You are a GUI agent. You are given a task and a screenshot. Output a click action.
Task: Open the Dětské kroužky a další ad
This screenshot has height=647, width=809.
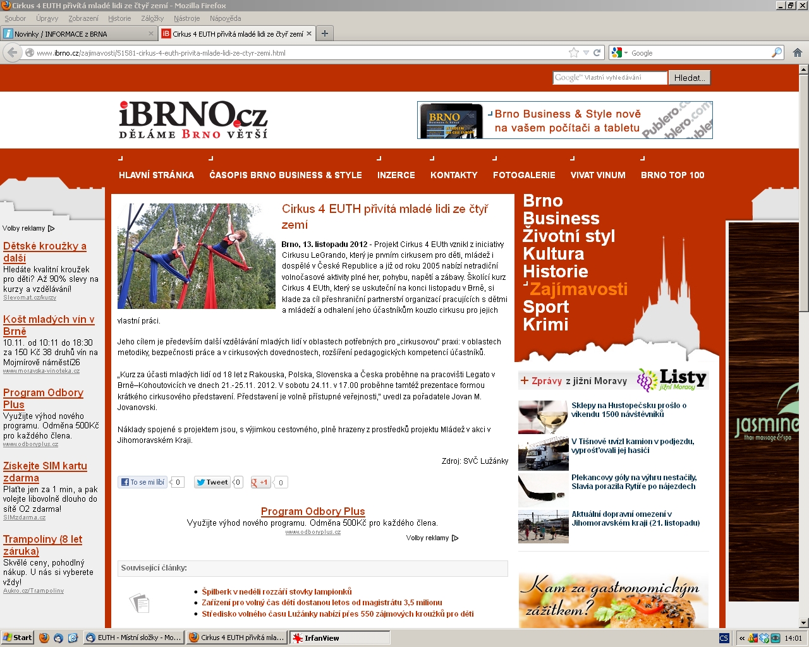pos(45,252)
